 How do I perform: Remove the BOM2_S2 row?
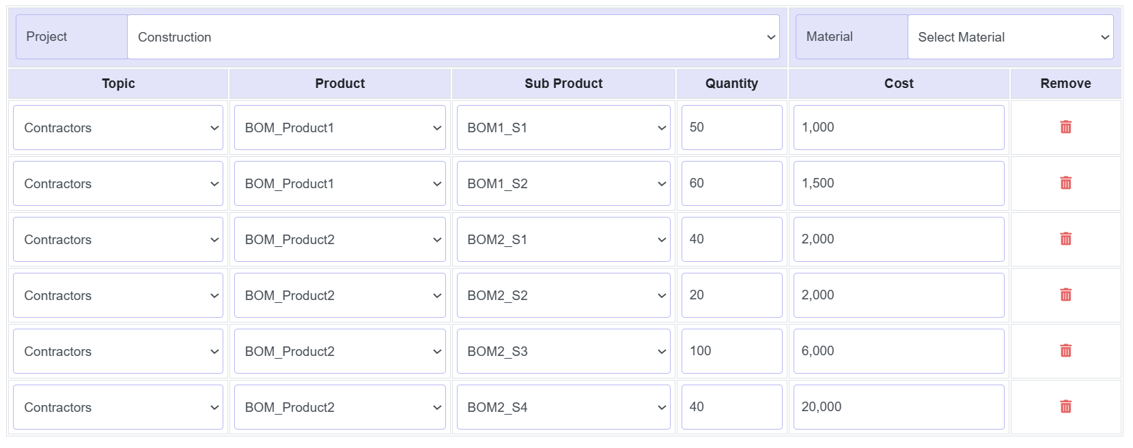(1065, 295)
